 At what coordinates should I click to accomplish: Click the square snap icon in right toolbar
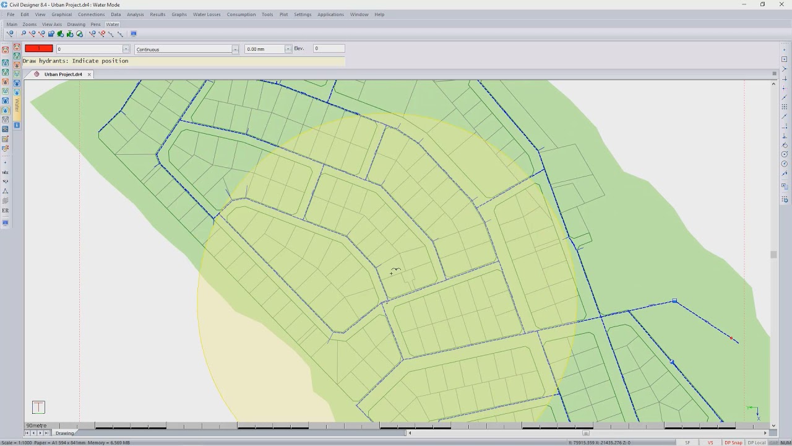tap(785, 59)
